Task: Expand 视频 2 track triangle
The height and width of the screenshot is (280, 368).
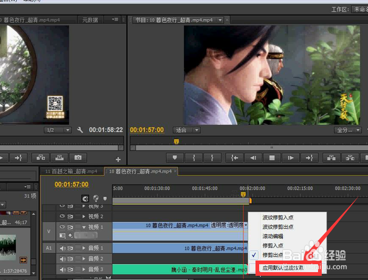Action: point(84,216)
